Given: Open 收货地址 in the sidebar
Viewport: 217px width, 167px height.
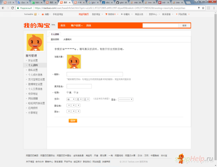Looking at the screenshot, I should (x=33, y=94).
